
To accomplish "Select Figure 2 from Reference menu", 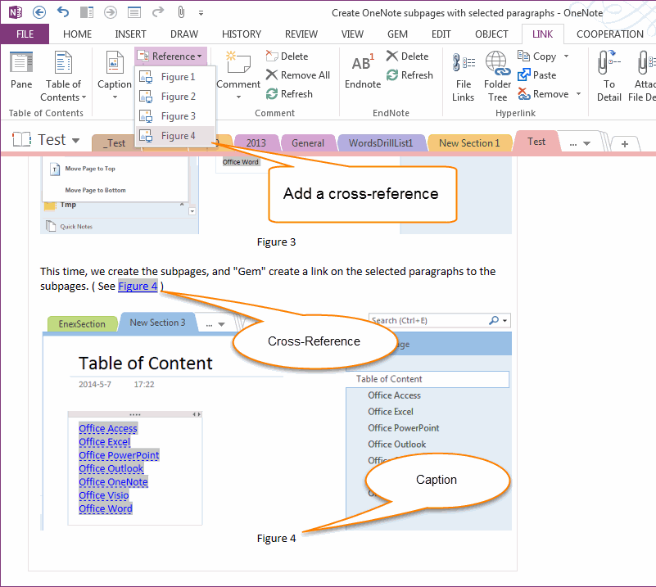I will coord(176,97).
